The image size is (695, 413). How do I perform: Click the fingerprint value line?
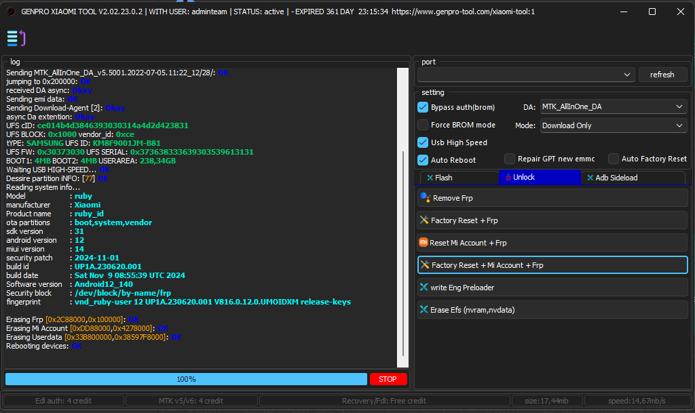(212, 302)
